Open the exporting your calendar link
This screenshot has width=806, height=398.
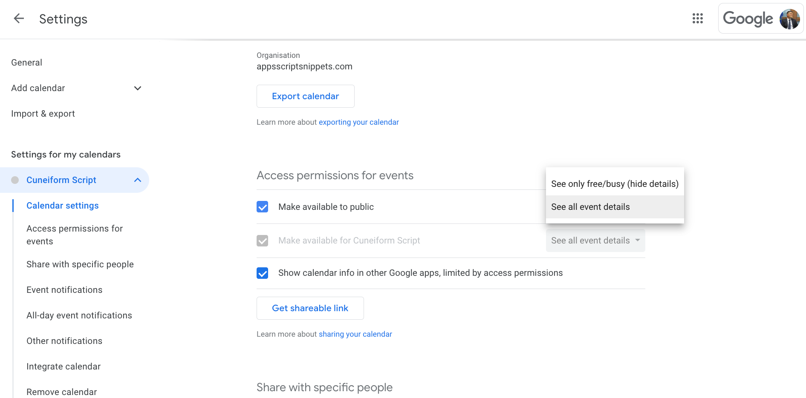click(358, 122)
